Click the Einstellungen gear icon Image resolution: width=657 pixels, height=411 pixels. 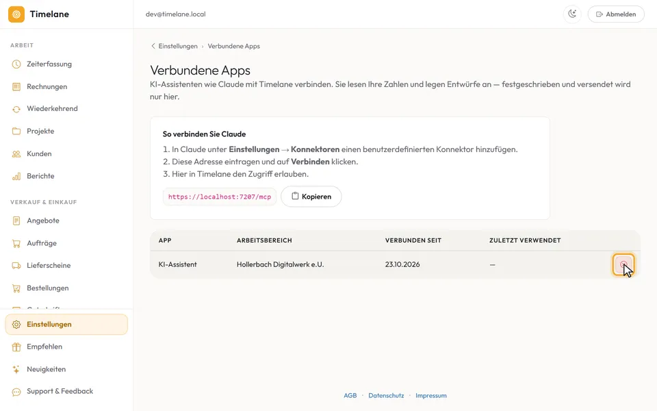[x=16, y=325]
